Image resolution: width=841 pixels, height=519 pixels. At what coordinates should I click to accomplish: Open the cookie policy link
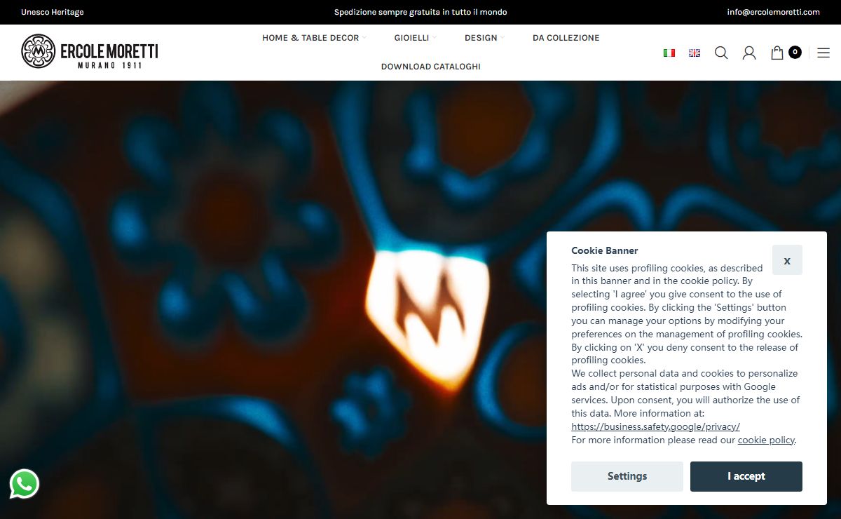tap(767, 440)
